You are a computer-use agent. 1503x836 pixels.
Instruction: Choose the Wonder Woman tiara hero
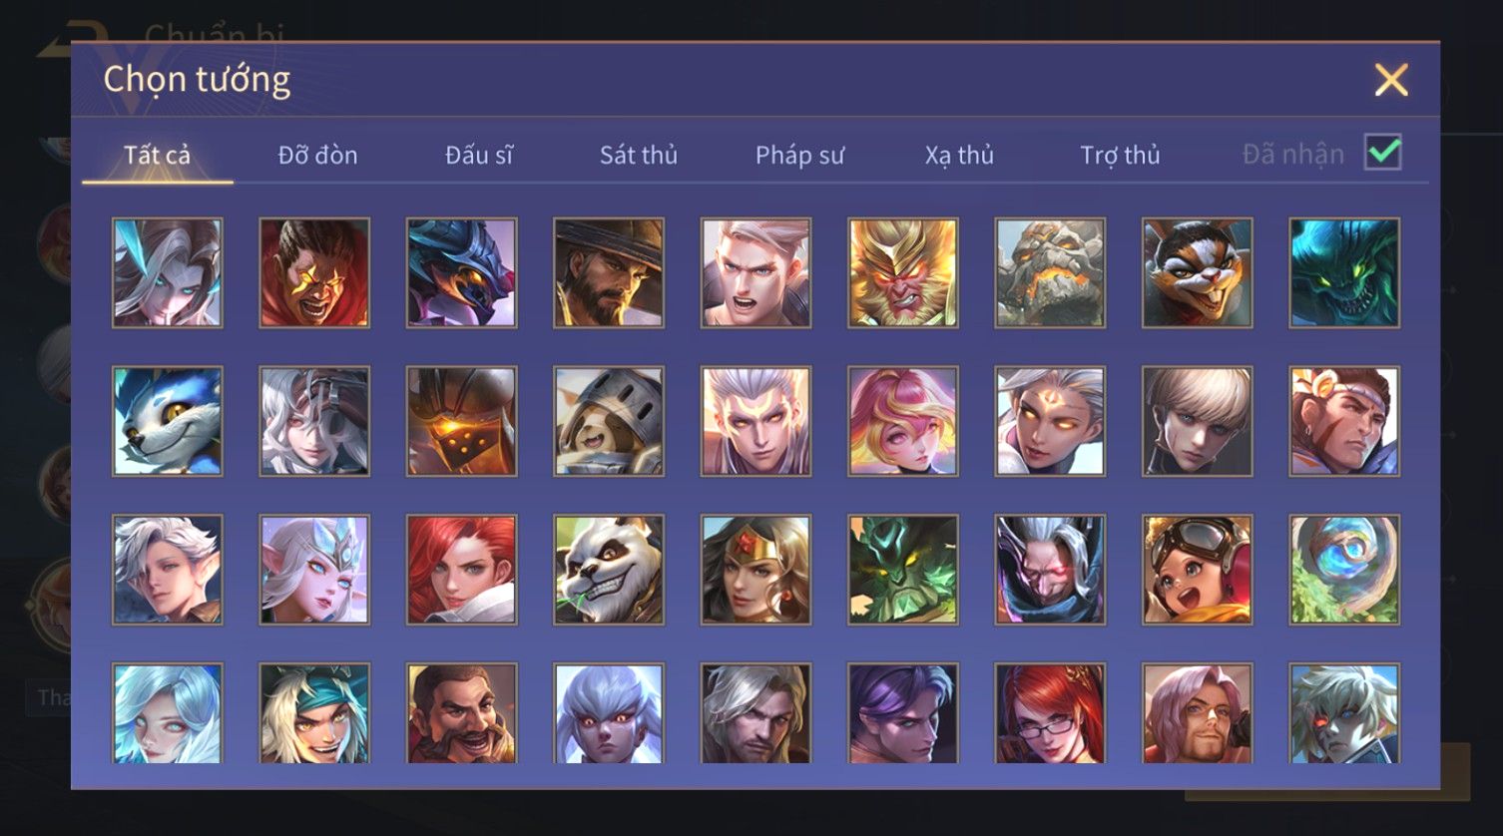tap(755, 570)
